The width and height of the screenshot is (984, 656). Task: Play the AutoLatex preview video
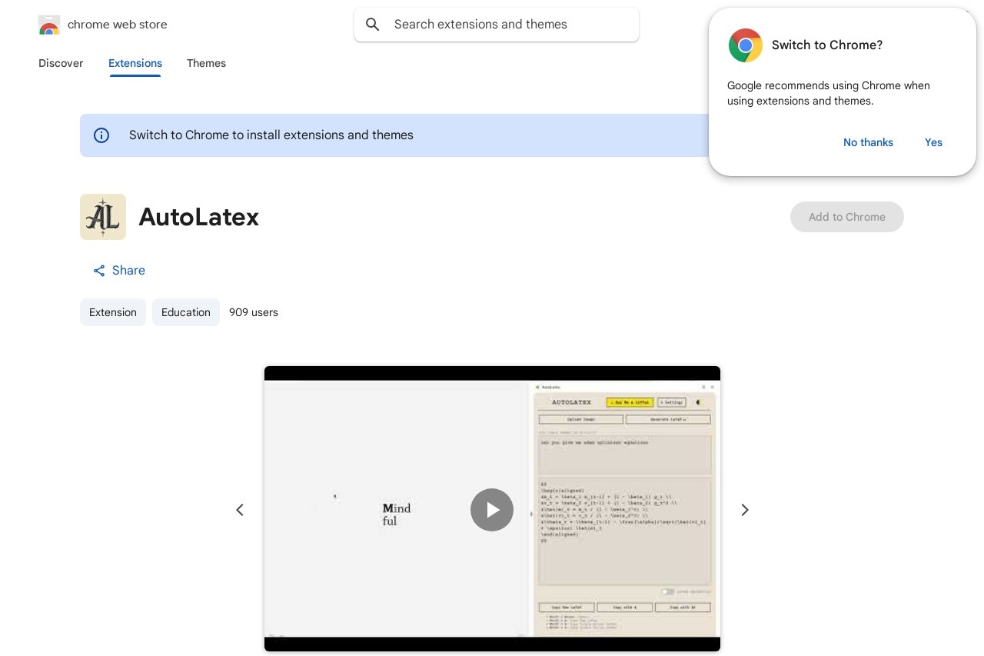click(492, 510)
